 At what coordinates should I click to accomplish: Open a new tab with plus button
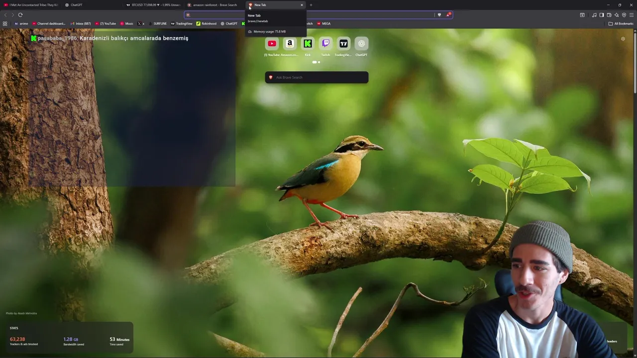311,5
